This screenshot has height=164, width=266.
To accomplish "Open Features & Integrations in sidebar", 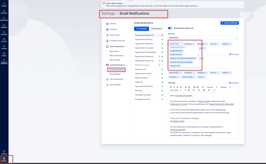I will tap(4, 61).
